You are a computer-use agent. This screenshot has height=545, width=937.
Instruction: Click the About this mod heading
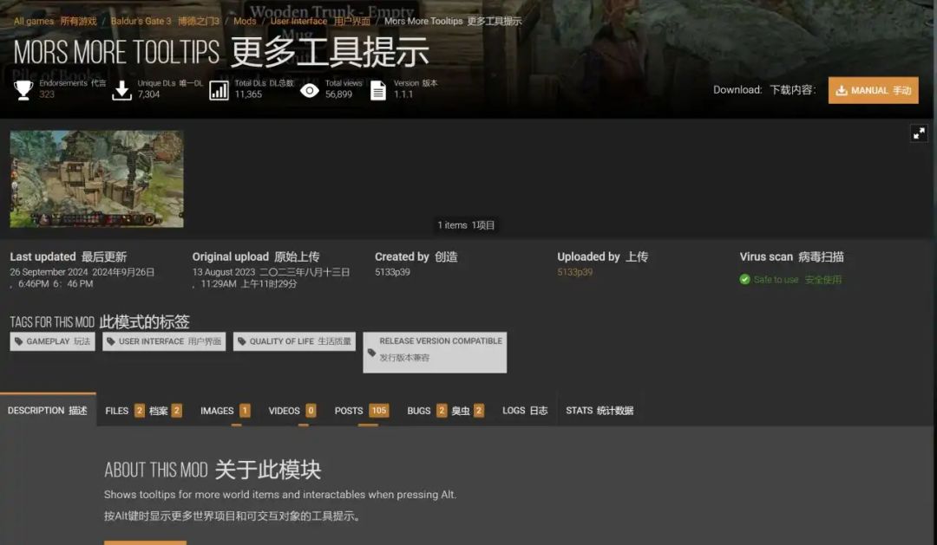[213, 470]
